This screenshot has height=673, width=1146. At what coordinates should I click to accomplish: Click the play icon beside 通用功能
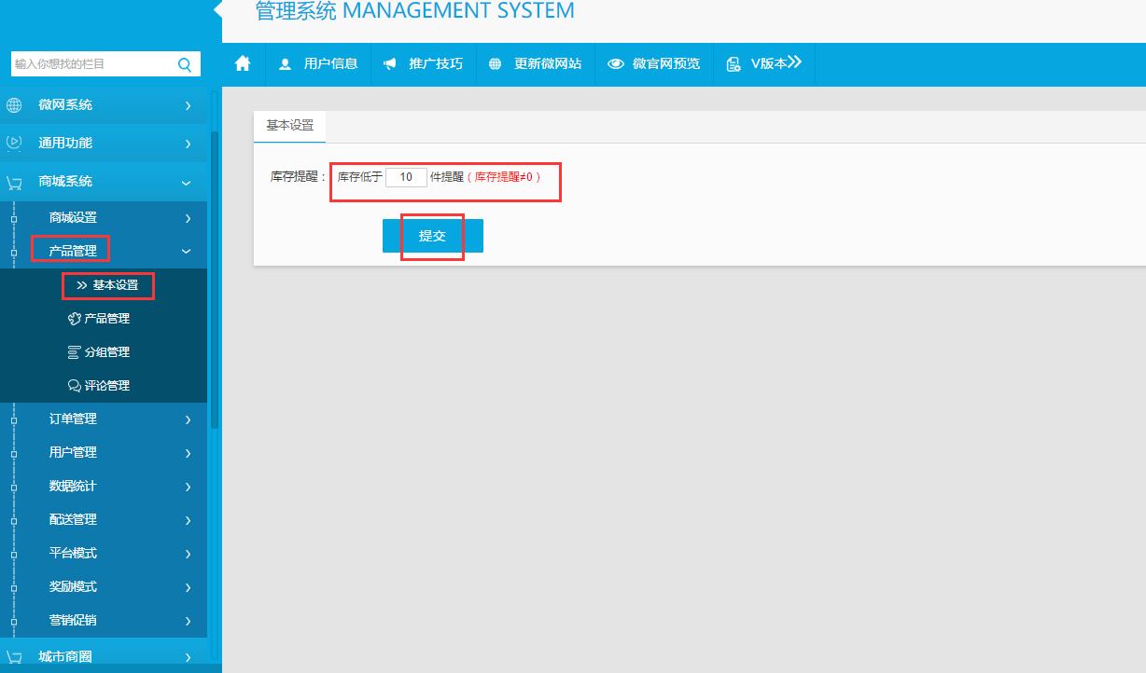[14, 144]
